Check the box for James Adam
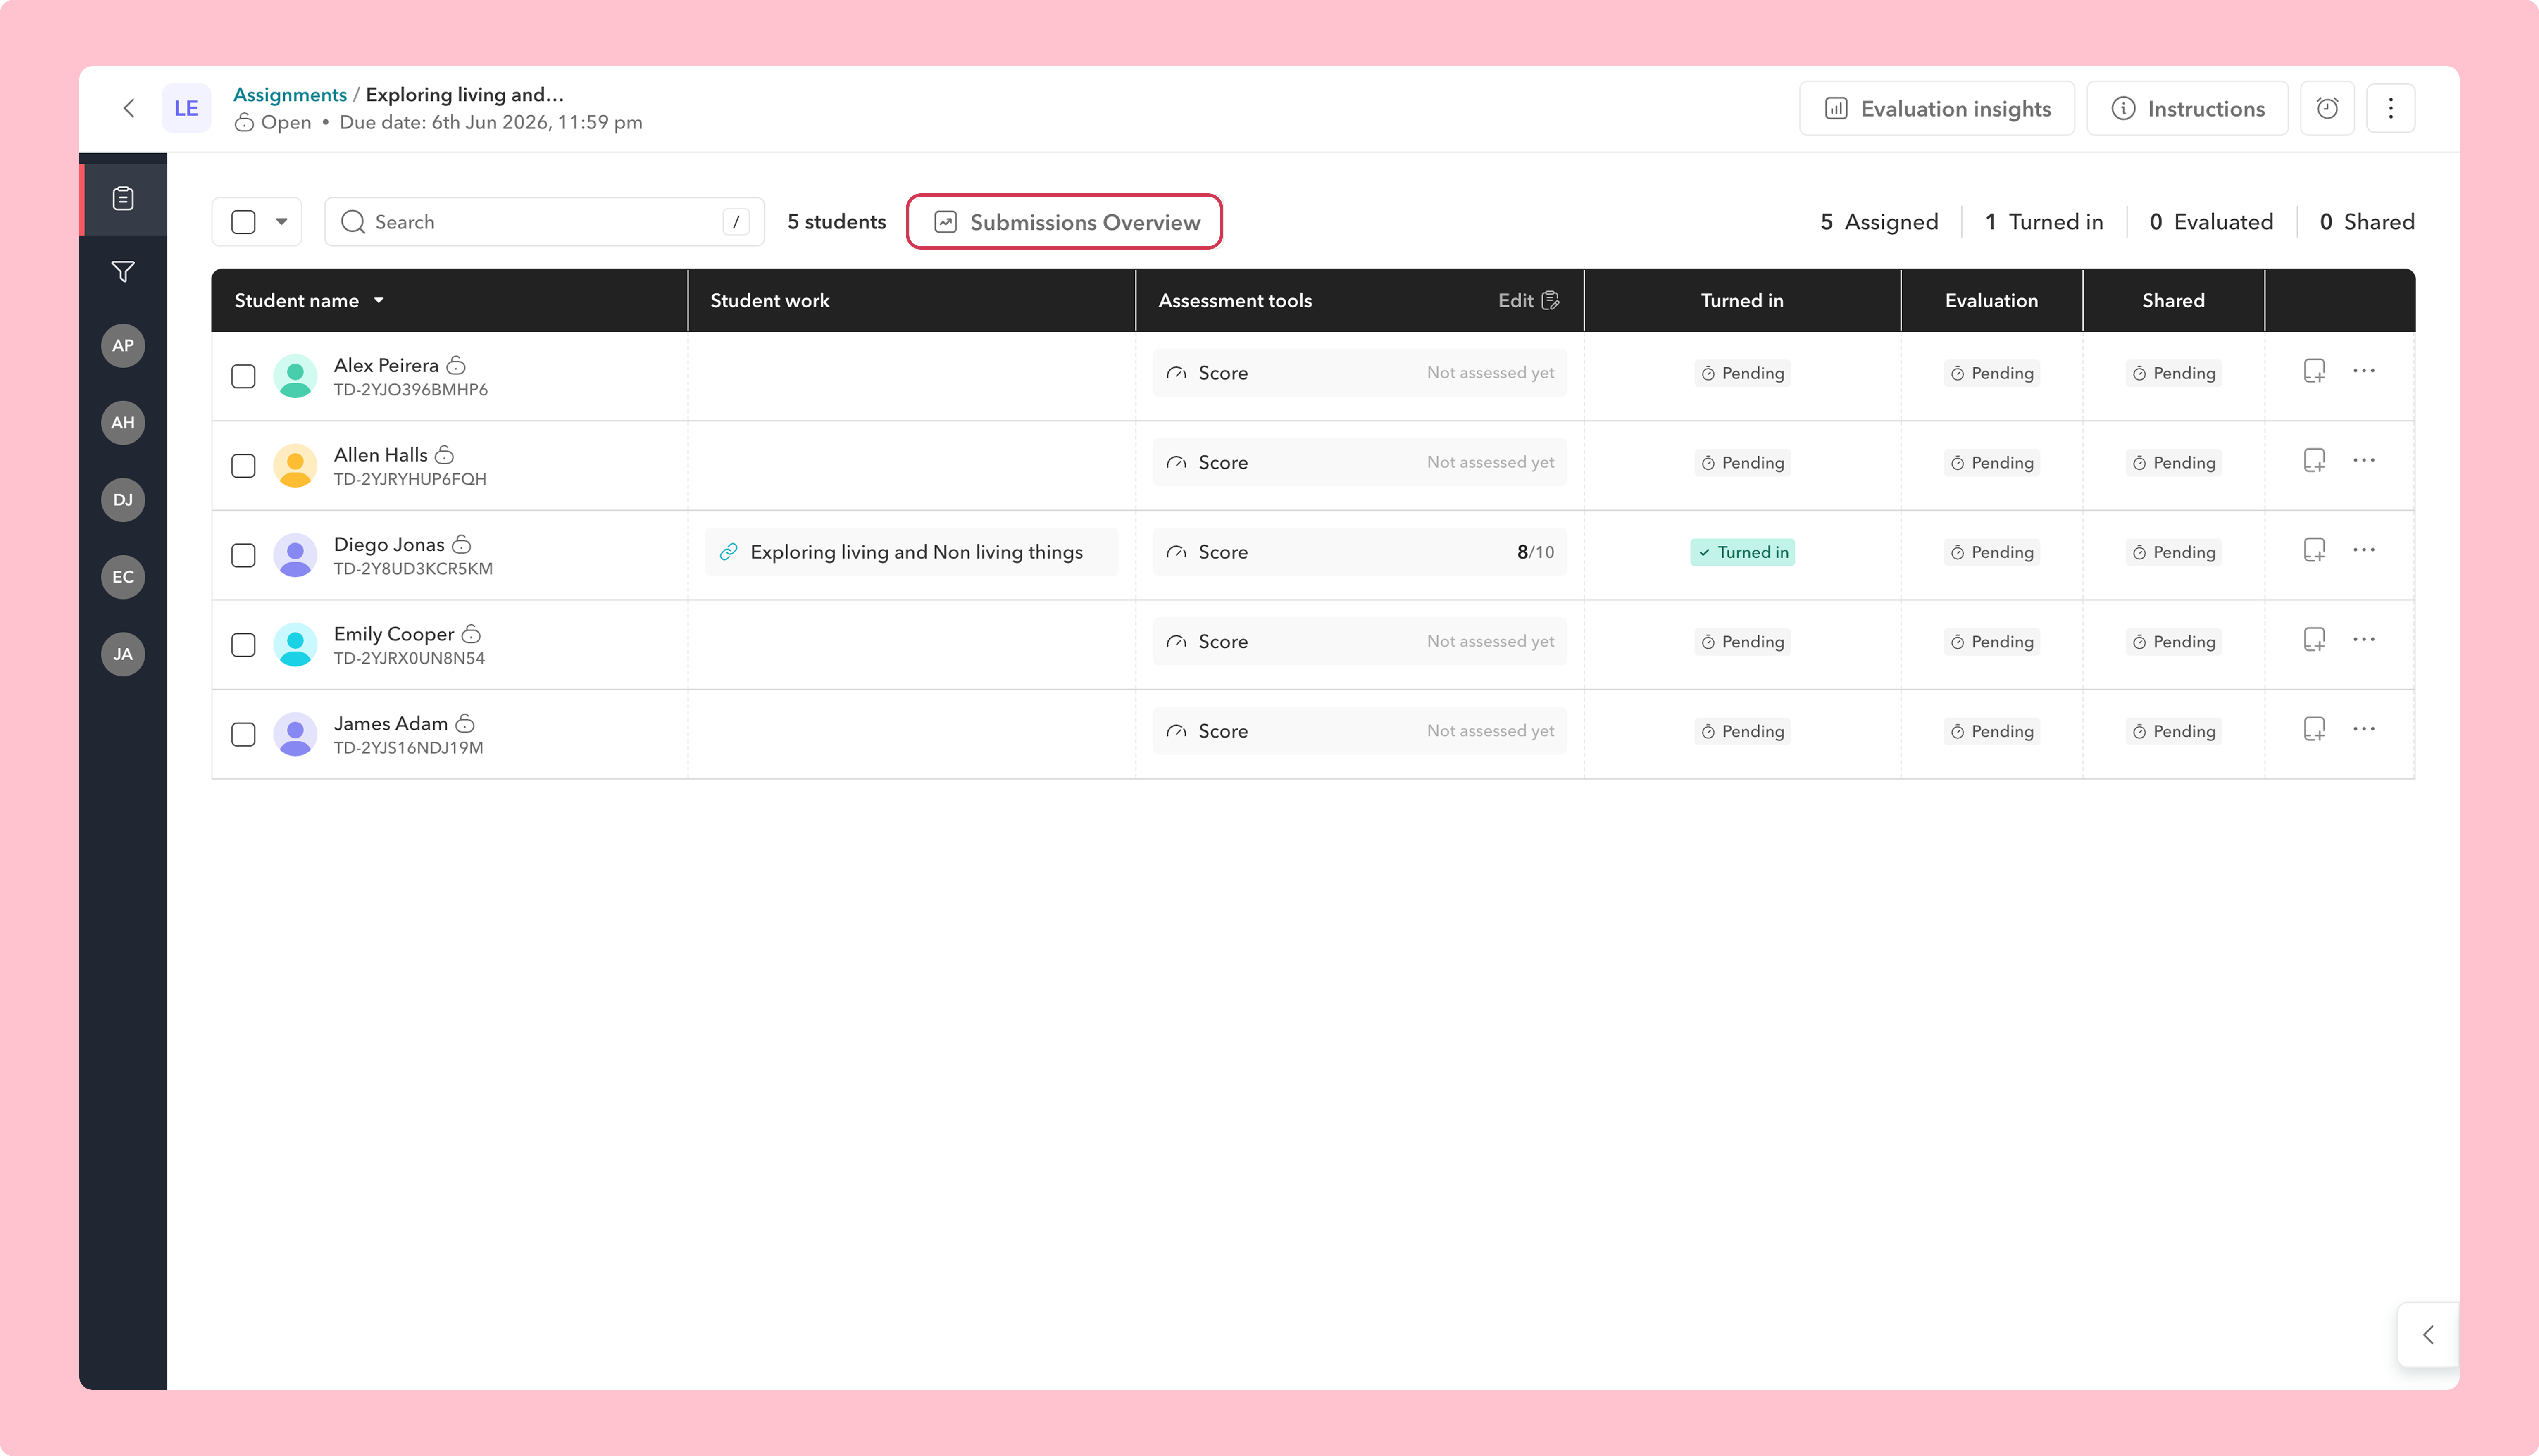Screen dimensions: 2539x1456 [x=243, y=734]
